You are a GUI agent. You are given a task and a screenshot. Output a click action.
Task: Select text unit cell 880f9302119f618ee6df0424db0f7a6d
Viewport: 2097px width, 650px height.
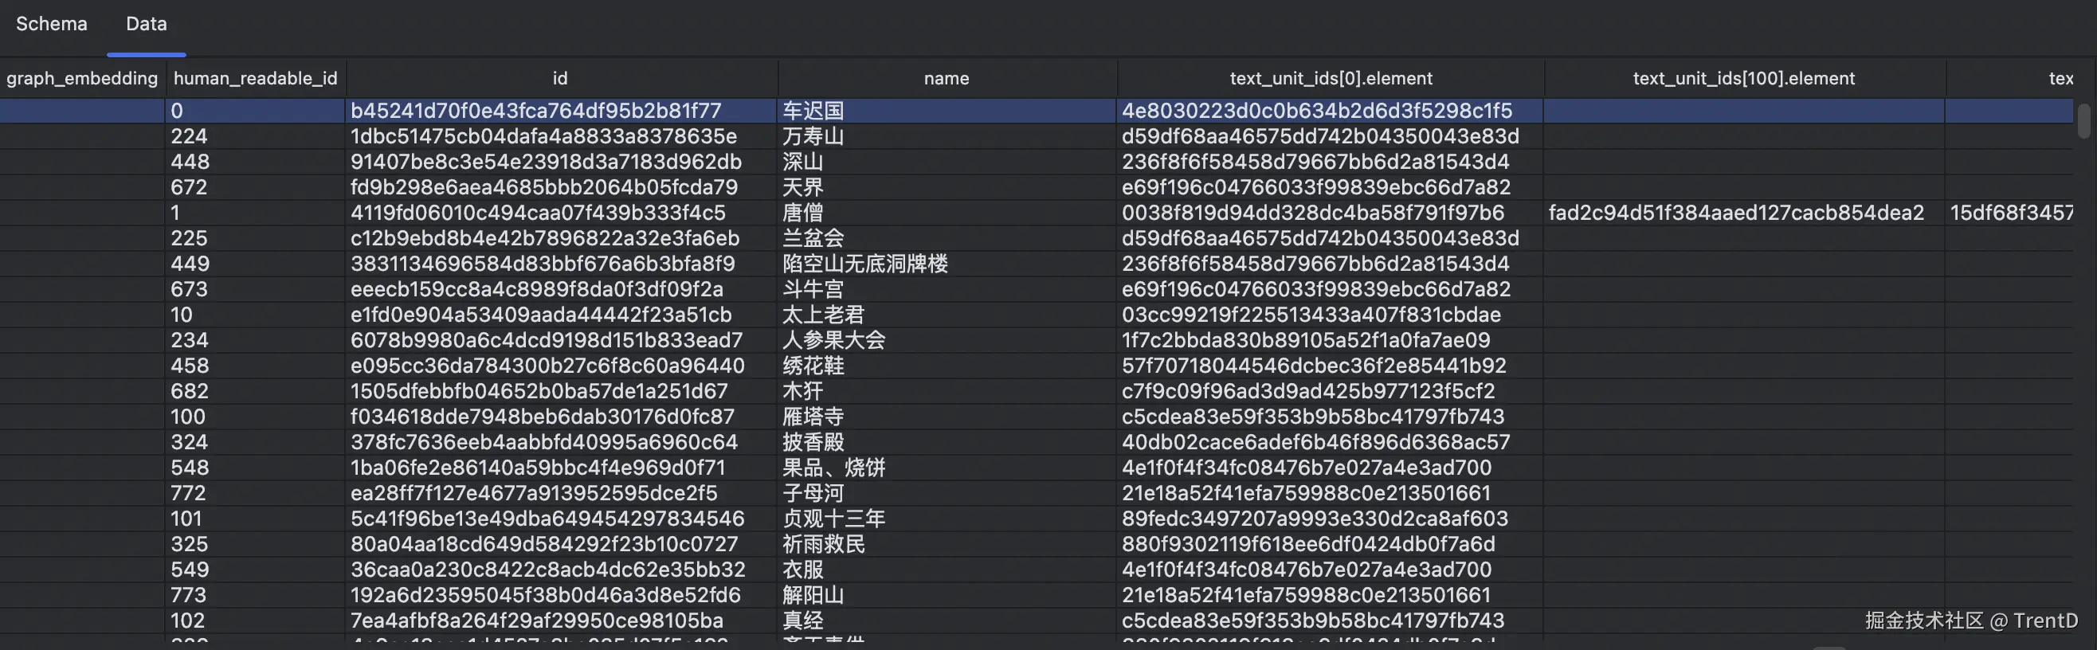point(1331,543)
